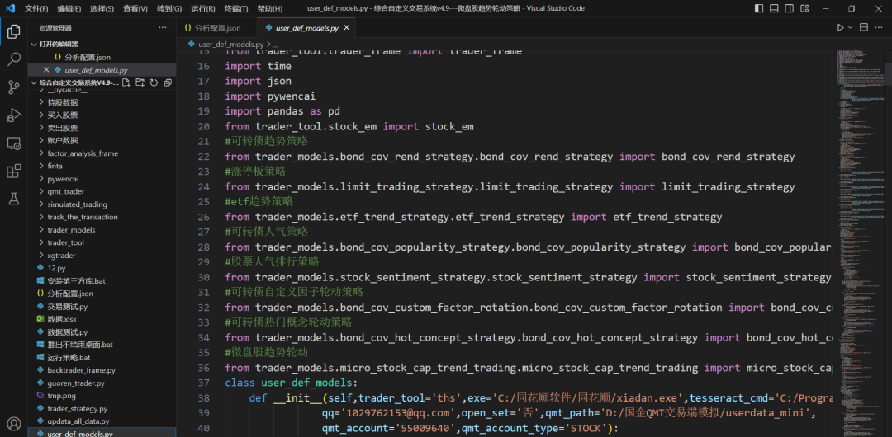Open the 查看(V) menu
892x437 pixels.
pyautogui.click(x=135, y=8)
